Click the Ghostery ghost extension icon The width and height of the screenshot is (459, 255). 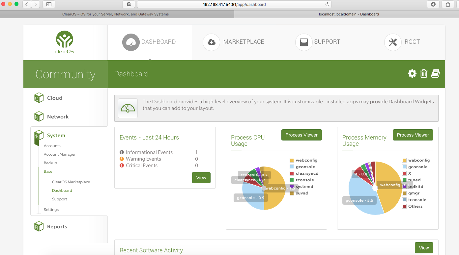pyautogui.click(x=129, y=4)
